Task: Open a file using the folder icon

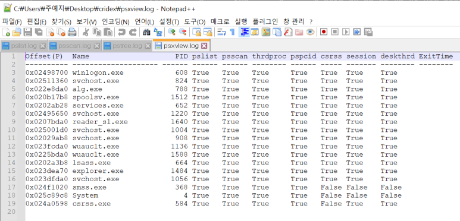Action: click(17, 32)
